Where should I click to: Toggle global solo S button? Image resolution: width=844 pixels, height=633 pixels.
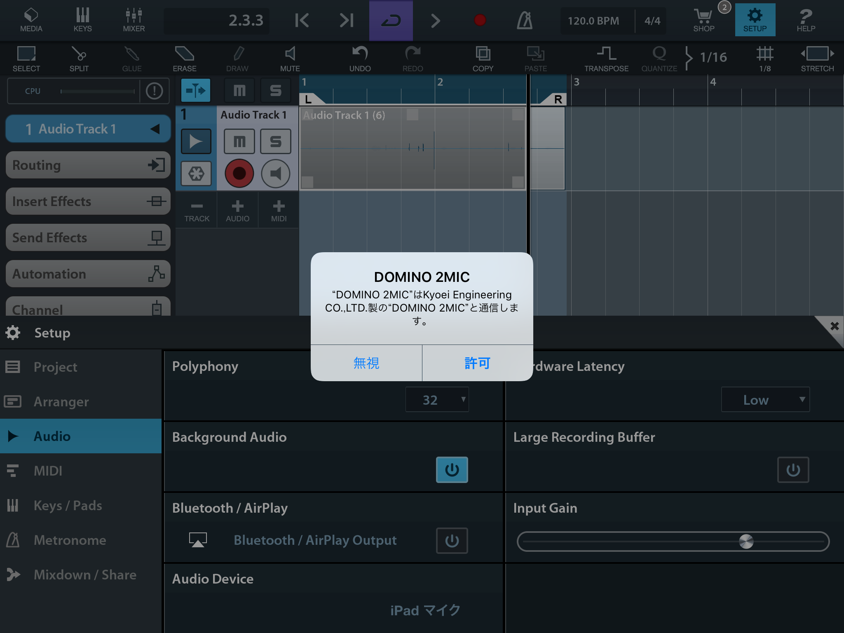pyautogui.click(x=276, y=90)
